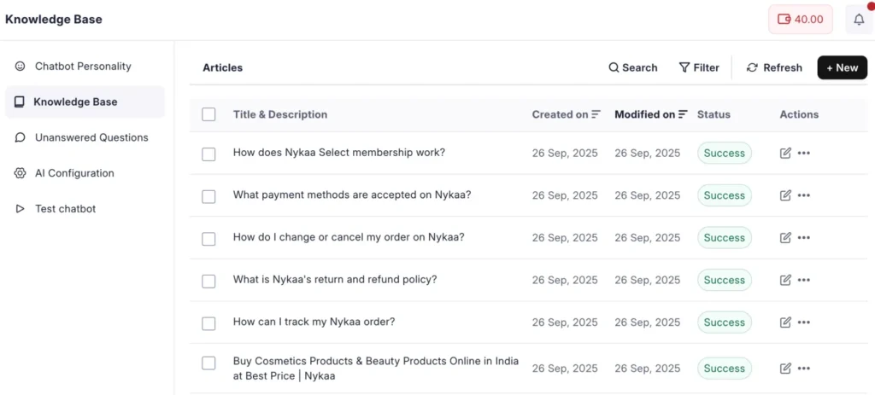Click the funnel icon in Filter
The image size is (875, 395).
[684, 67]
